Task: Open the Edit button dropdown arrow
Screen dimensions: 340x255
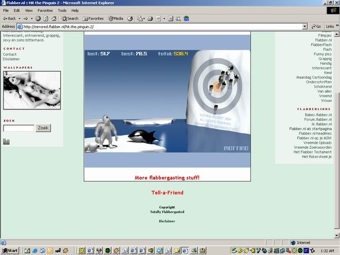Action: tap(164, 19)
